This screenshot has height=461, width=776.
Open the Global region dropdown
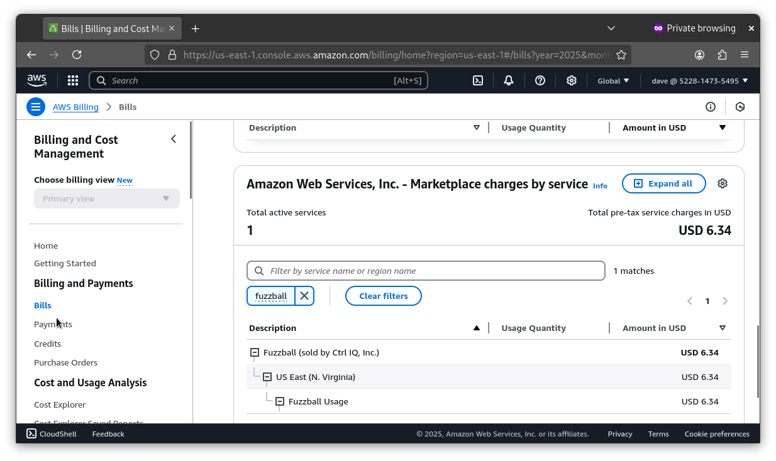tap(613, 80)
